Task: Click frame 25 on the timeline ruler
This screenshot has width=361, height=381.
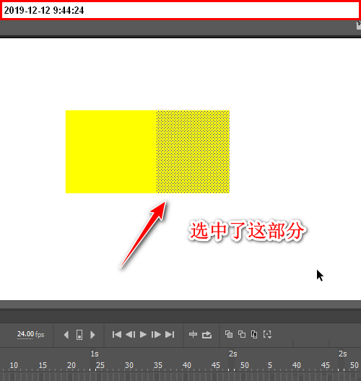Action: pos(100,365)
